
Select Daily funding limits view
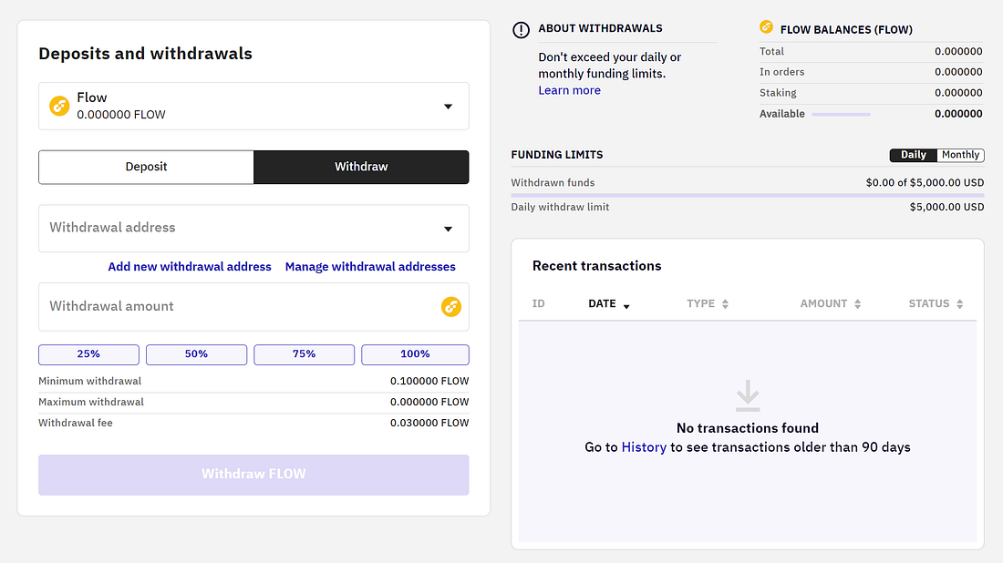click(x=913, y=155)
